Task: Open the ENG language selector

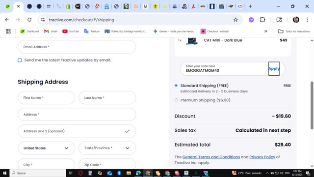Action: click(x=287, y=173)
